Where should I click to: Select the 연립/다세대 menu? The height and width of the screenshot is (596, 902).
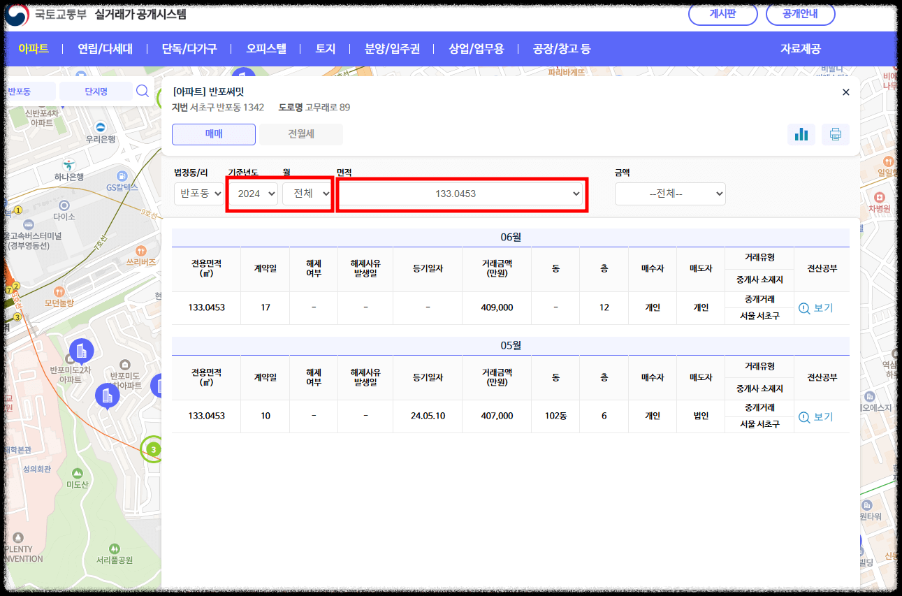(105, 49)
